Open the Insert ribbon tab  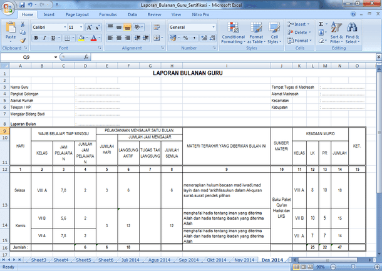point(49,14)
